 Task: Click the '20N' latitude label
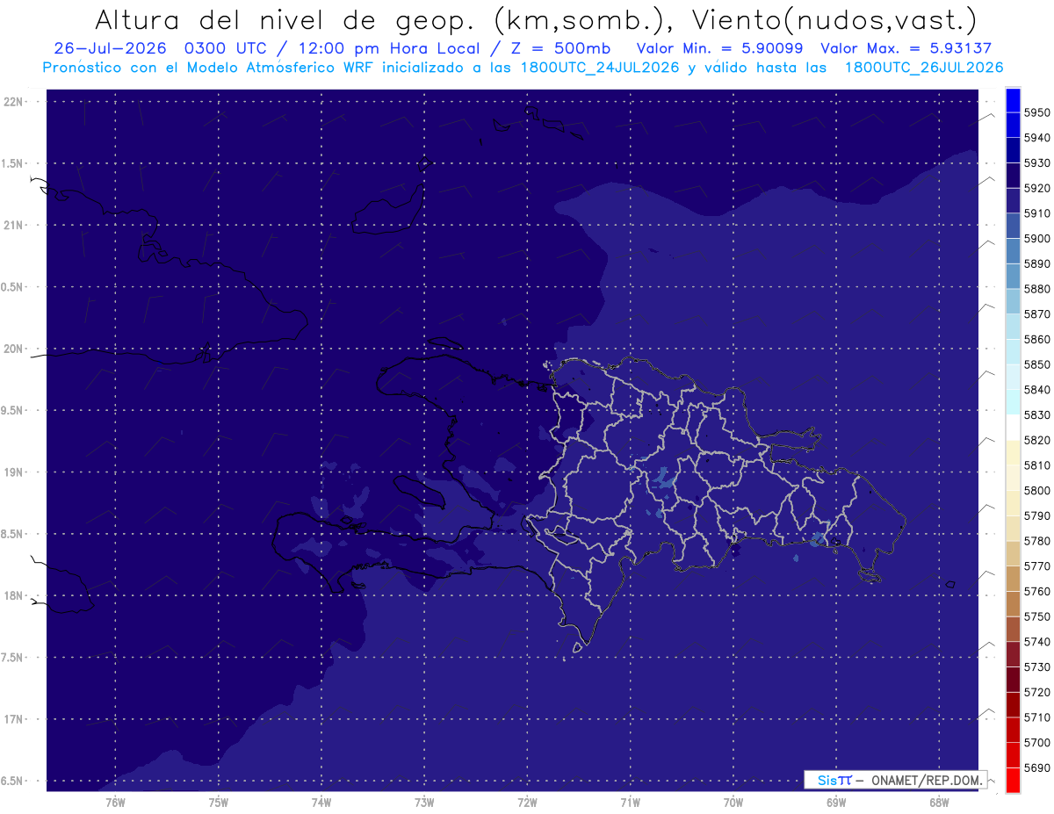coord(14,349)
